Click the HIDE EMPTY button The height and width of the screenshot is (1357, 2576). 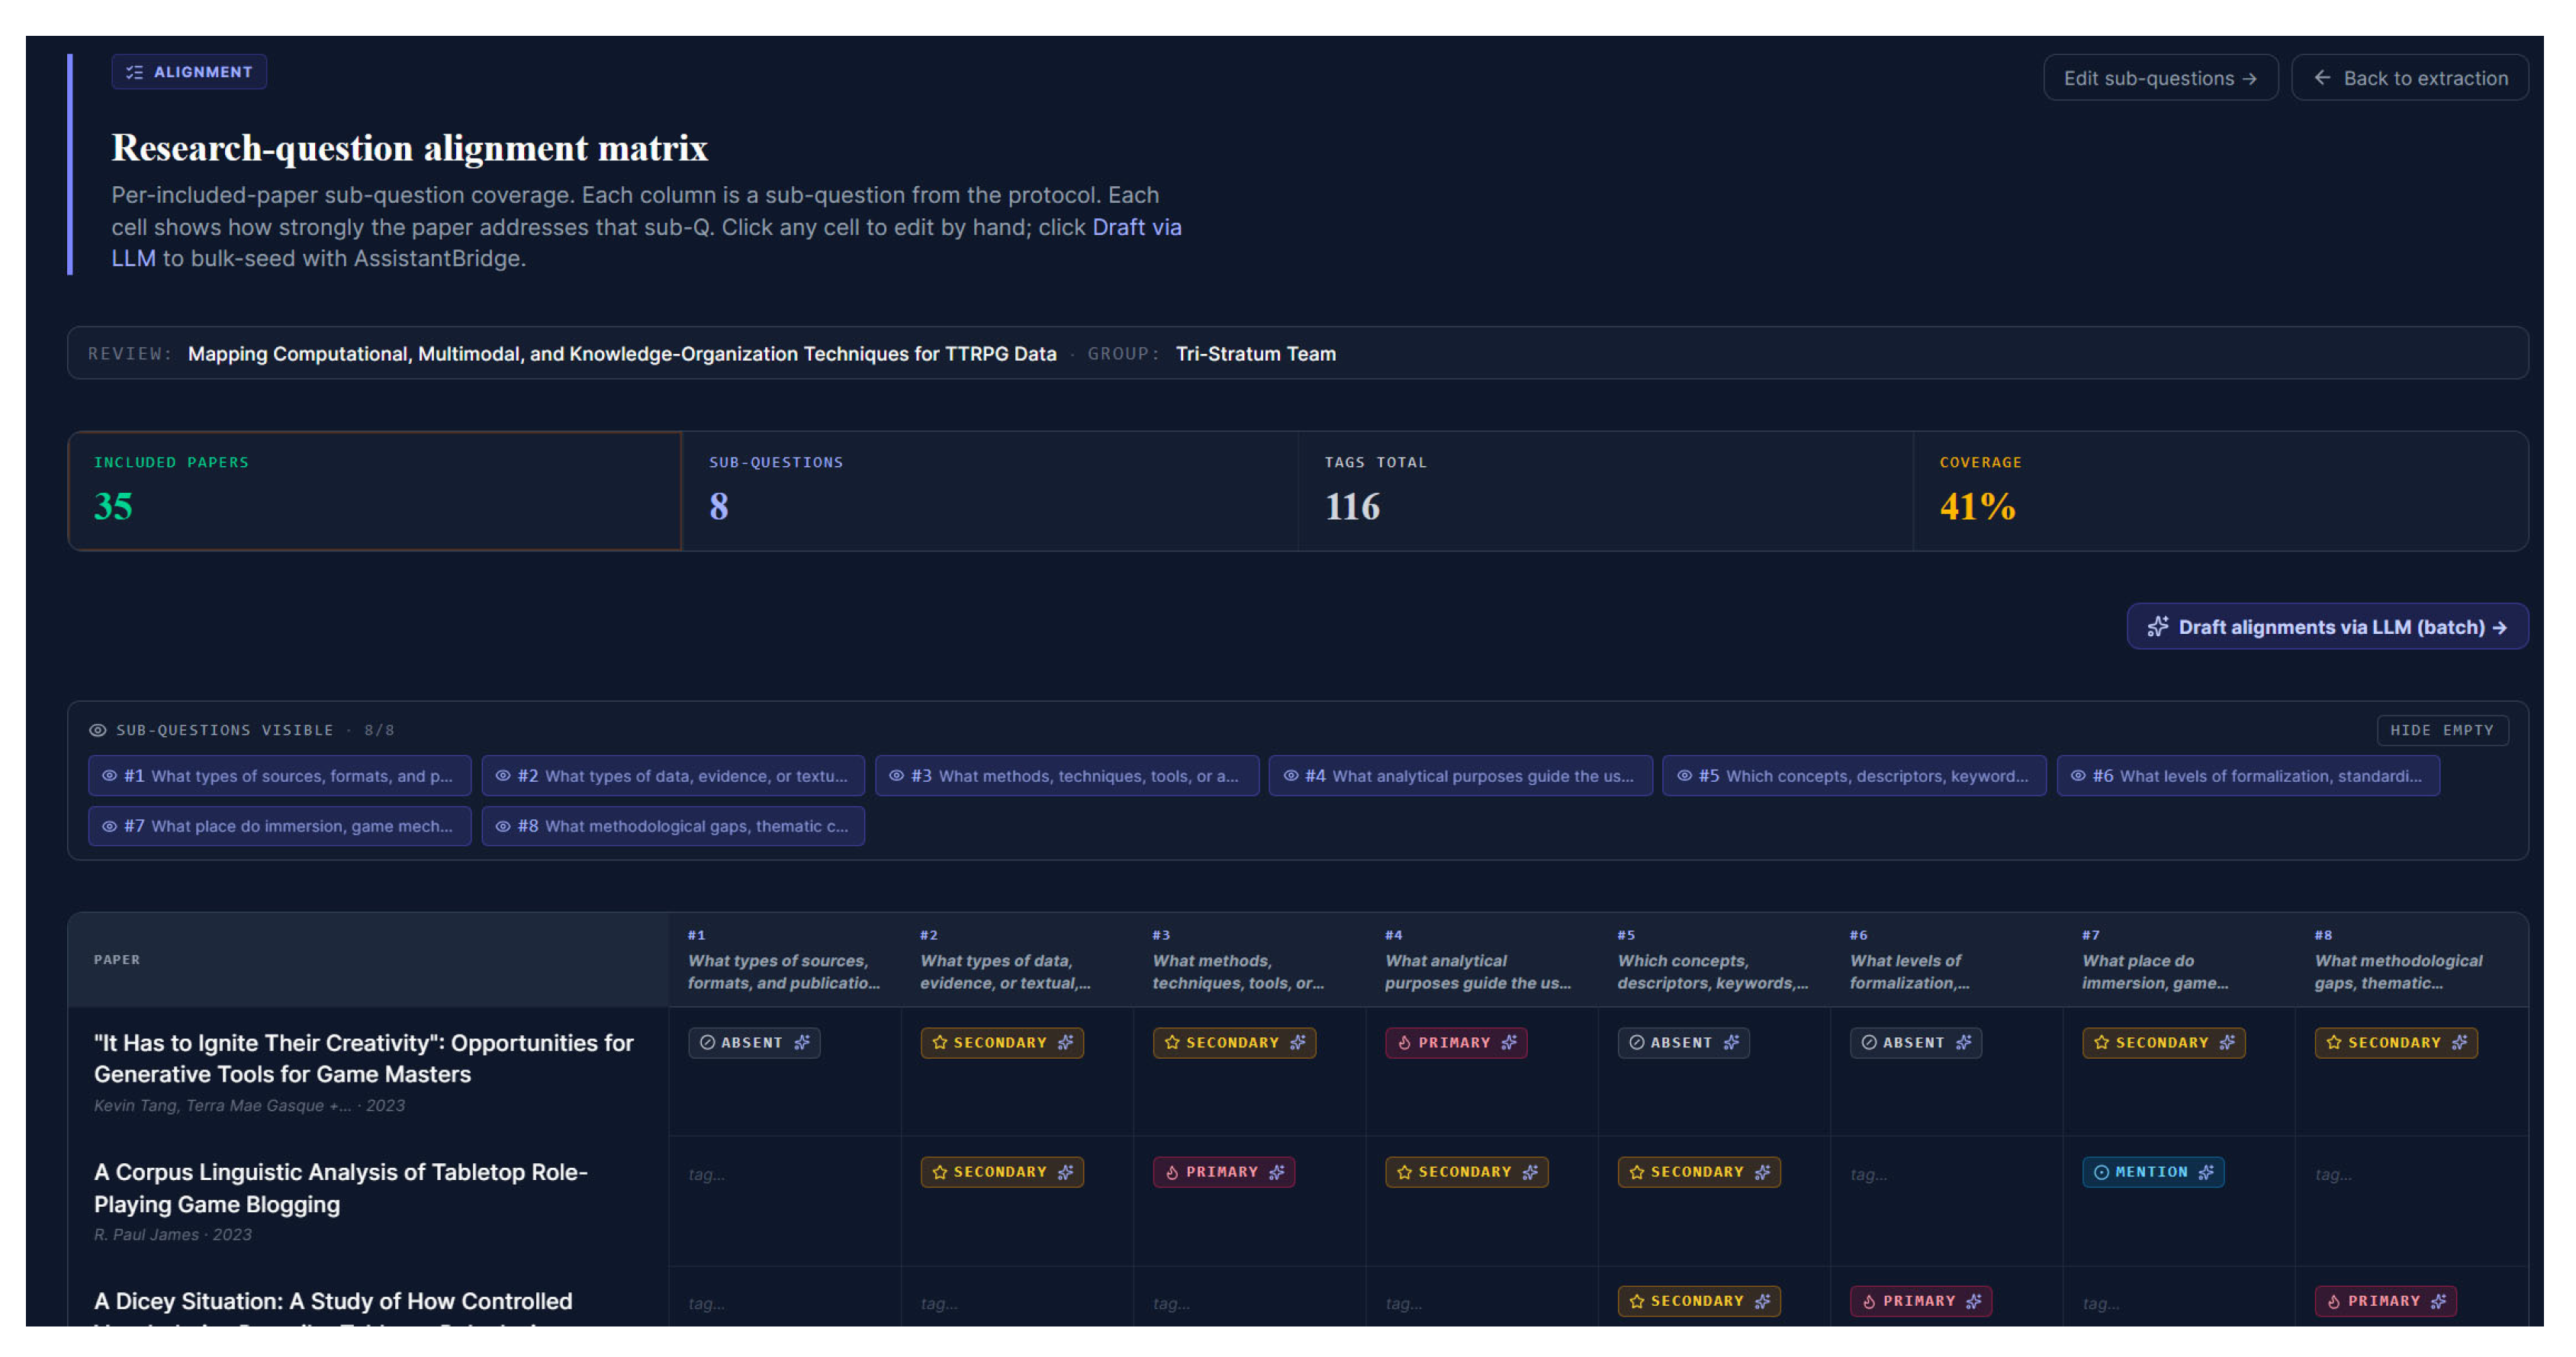[x=2441, y=730]
